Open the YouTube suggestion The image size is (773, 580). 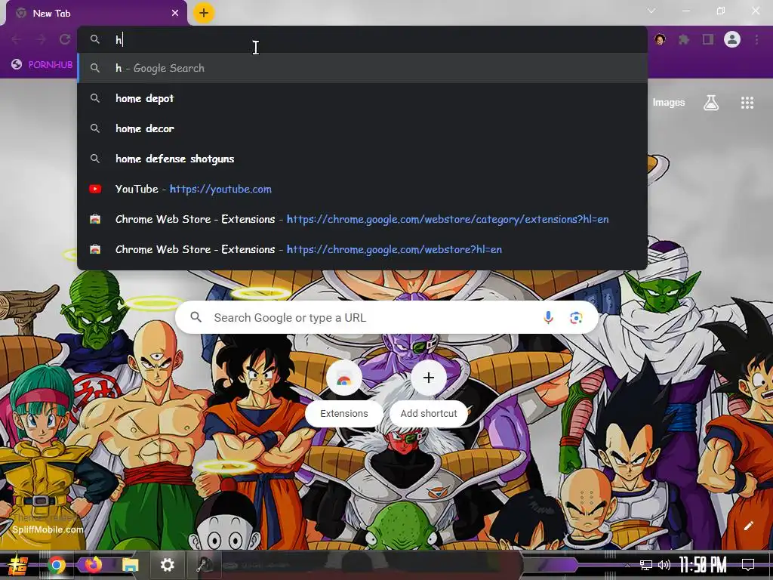coord(362,189)
